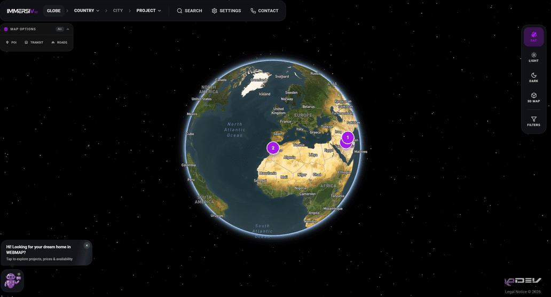Toggle POI map option

point(11,43)
